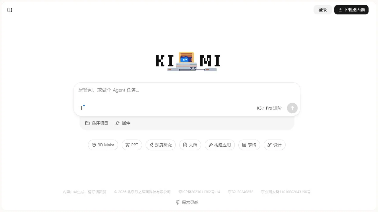Click the 内容由AI生成，请仔细甄别 notice
The width and height of the screenshot is (378, 212).
click(x=84, y=192)
